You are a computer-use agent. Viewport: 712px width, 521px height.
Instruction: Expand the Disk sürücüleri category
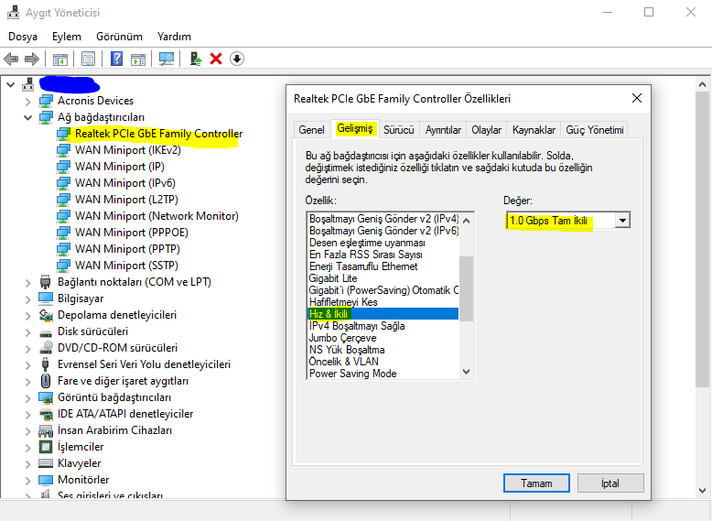click(28, 332)
